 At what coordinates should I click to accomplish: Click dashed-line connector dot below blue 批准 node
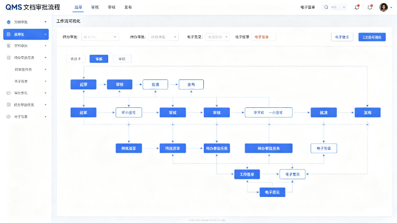coord(324,125)
